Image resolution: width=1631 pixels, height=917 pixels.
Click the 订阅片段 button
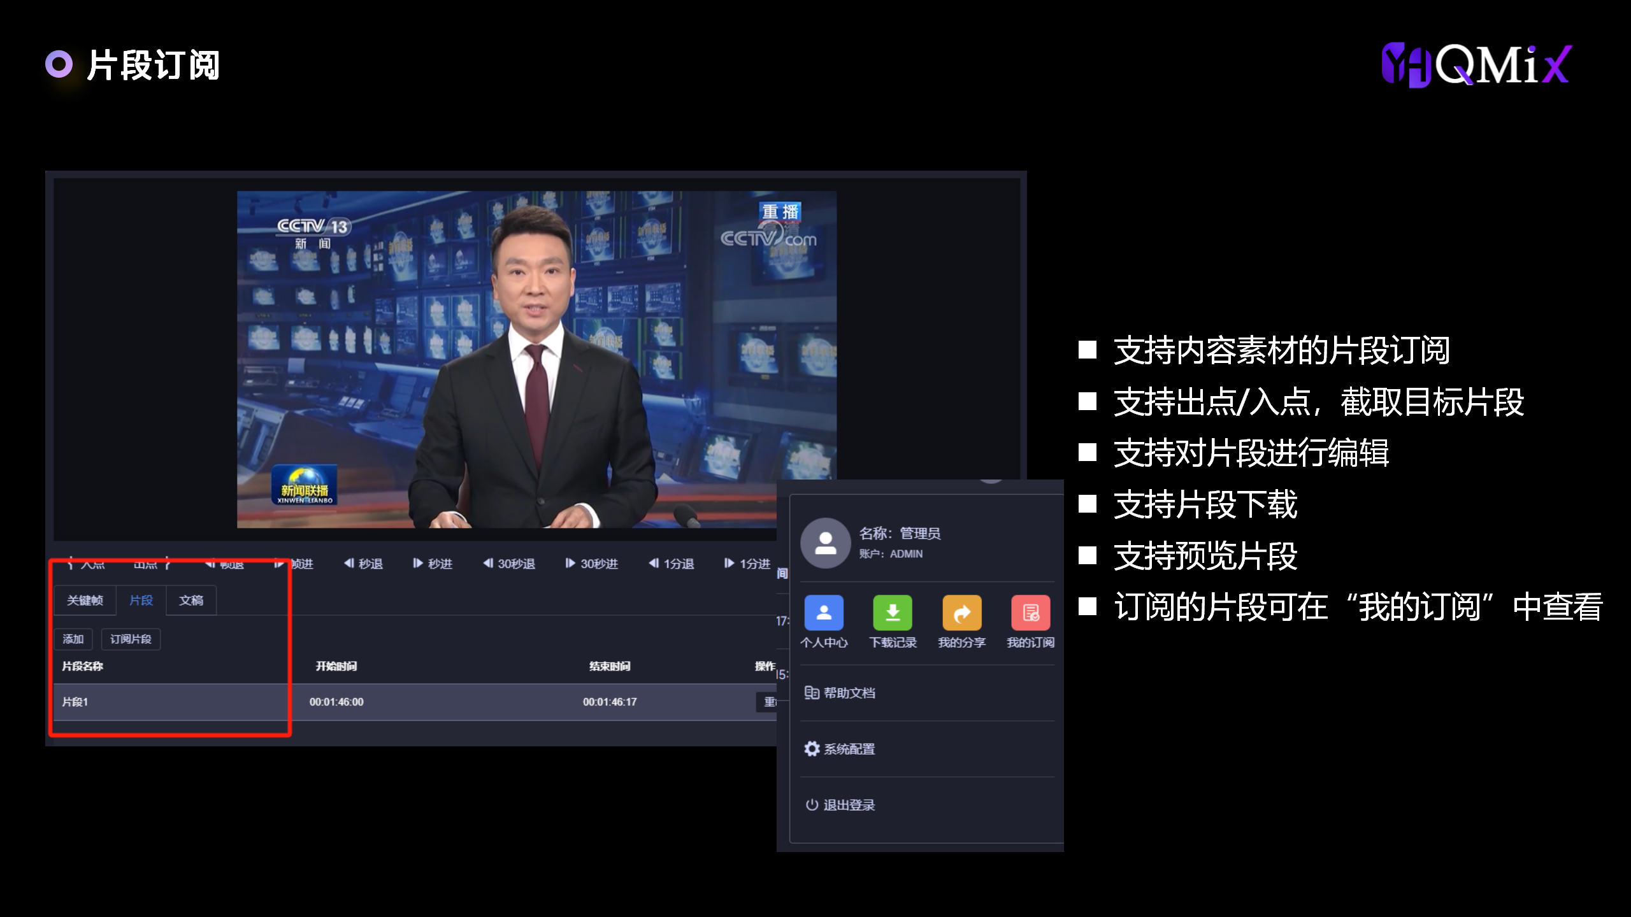[x=131, y=639]
